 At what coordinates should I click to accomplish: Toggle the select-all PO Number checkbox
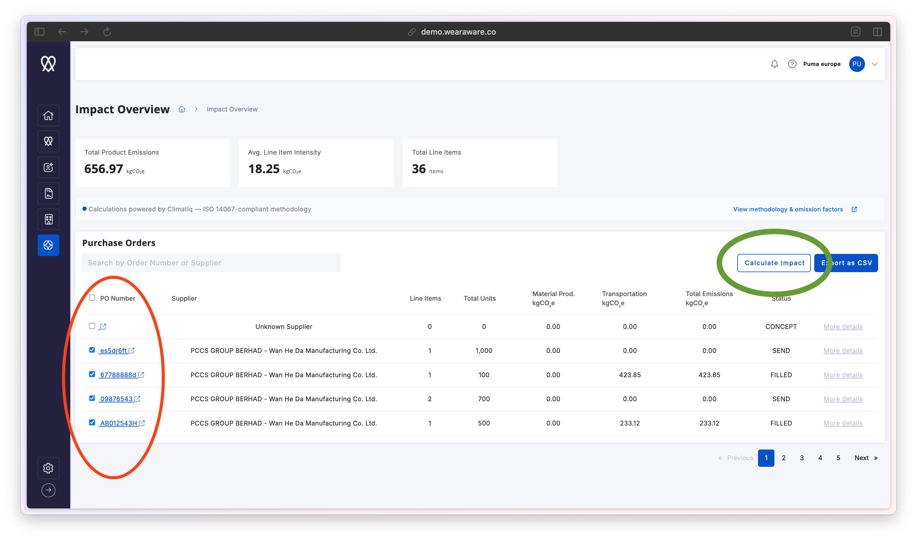click(92, 298)
